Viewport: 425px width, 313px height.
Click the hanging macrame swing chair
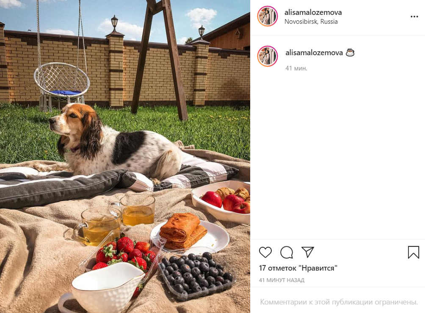61,84
